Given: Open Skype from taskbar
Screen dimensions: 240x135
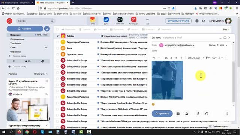Looking at the screenshot, I should point(42,132).
